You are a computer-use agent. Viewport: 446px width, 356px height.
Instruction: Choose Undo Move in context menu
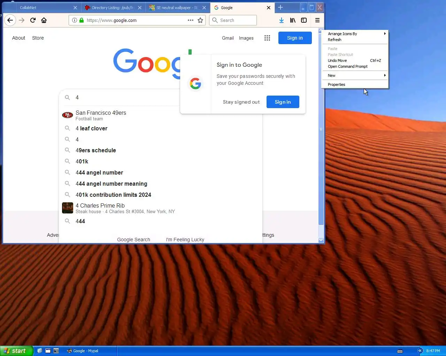pyautogui.click(x=355, y=60)
